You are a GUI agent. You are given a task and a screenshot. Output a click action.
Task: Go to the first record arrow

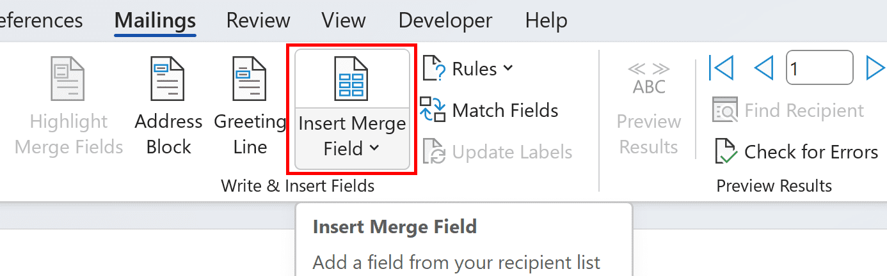click(x=721, y=68)
